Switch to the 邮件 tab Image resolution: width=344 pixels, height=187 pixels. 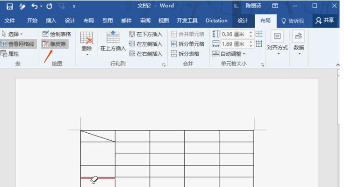[x=126, y=21]
